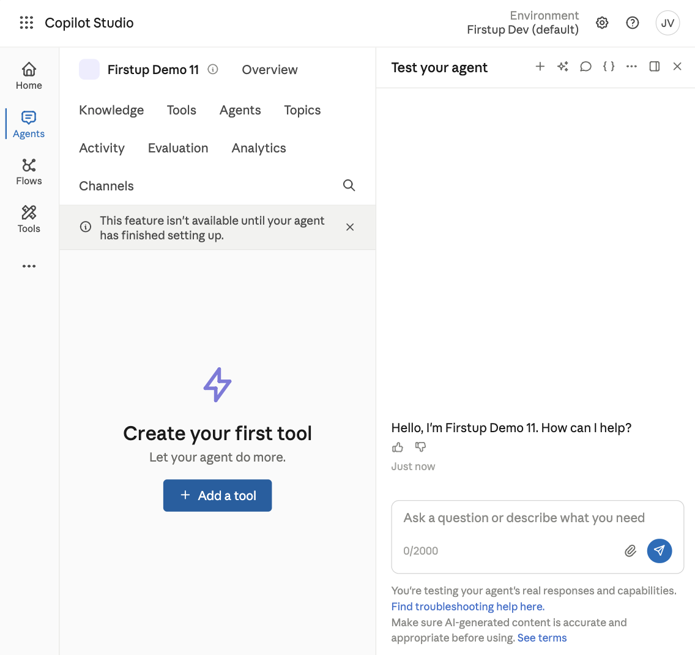Viewport: 695px width, 655px height.
Task: Open search magnifier icon in agent tabs
Action: (x=349, y=185)
